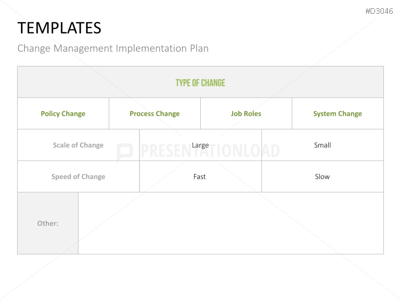The width and height of the screenshot is (401, 300).
Task: Choose the Policy Change cell
Action: point(63,114)
